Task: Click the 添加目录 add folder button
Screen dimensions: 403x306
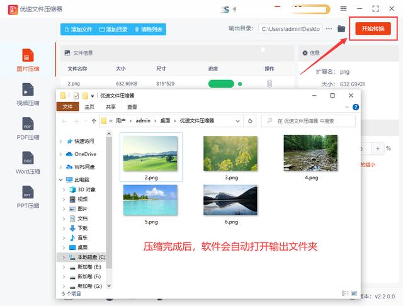Action: click(x=113, y=30)
